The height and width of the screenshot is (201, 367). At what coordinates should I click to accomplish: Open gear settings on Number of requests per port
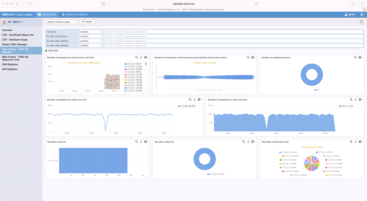tap(360, 57)
